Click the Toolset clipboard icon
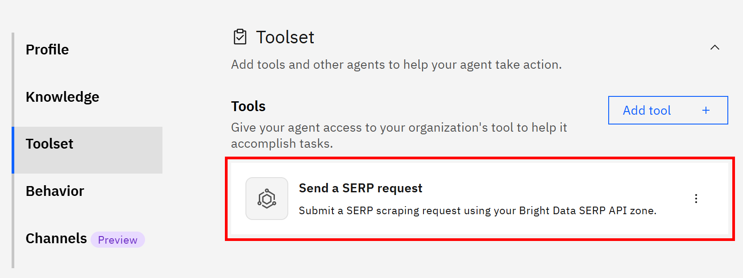 click(240, 37)
